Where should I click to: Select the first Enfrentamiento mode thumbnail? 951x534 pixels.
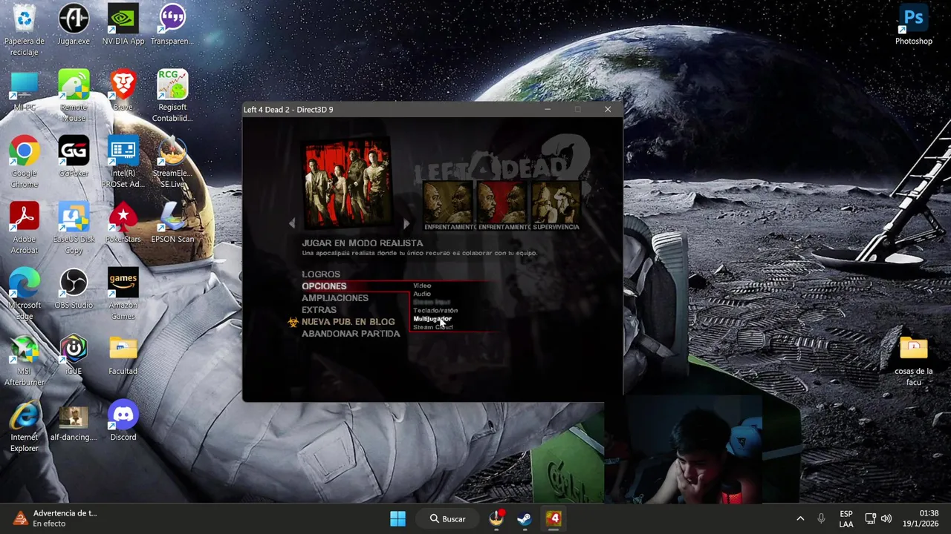[448, 202]
